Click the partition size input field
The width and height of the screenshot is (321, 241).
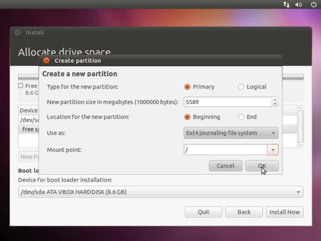228,102
